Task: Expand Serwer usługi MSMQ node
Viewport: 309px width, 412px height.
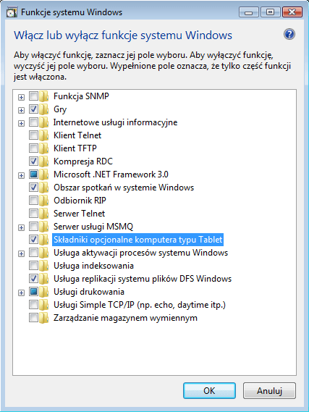Action: click(21, 227)
